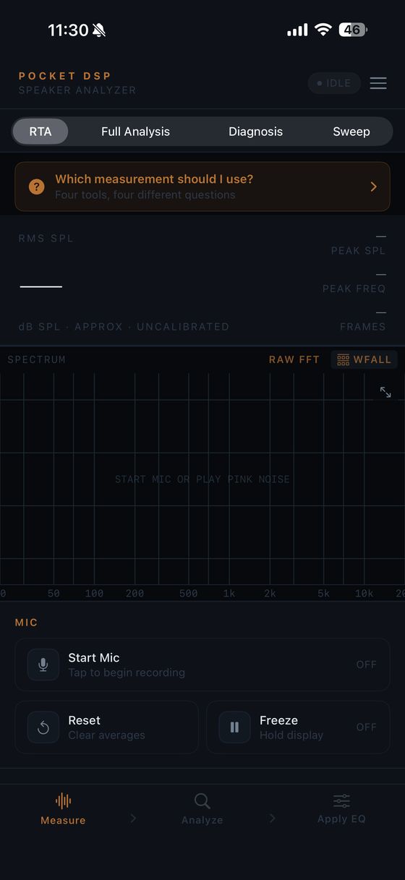The height and width of the screenshot is (880, 405).
Task: Tap 'START MIC OR PLAY PINK NOISE' text
Action: click(x=202, y=479)
